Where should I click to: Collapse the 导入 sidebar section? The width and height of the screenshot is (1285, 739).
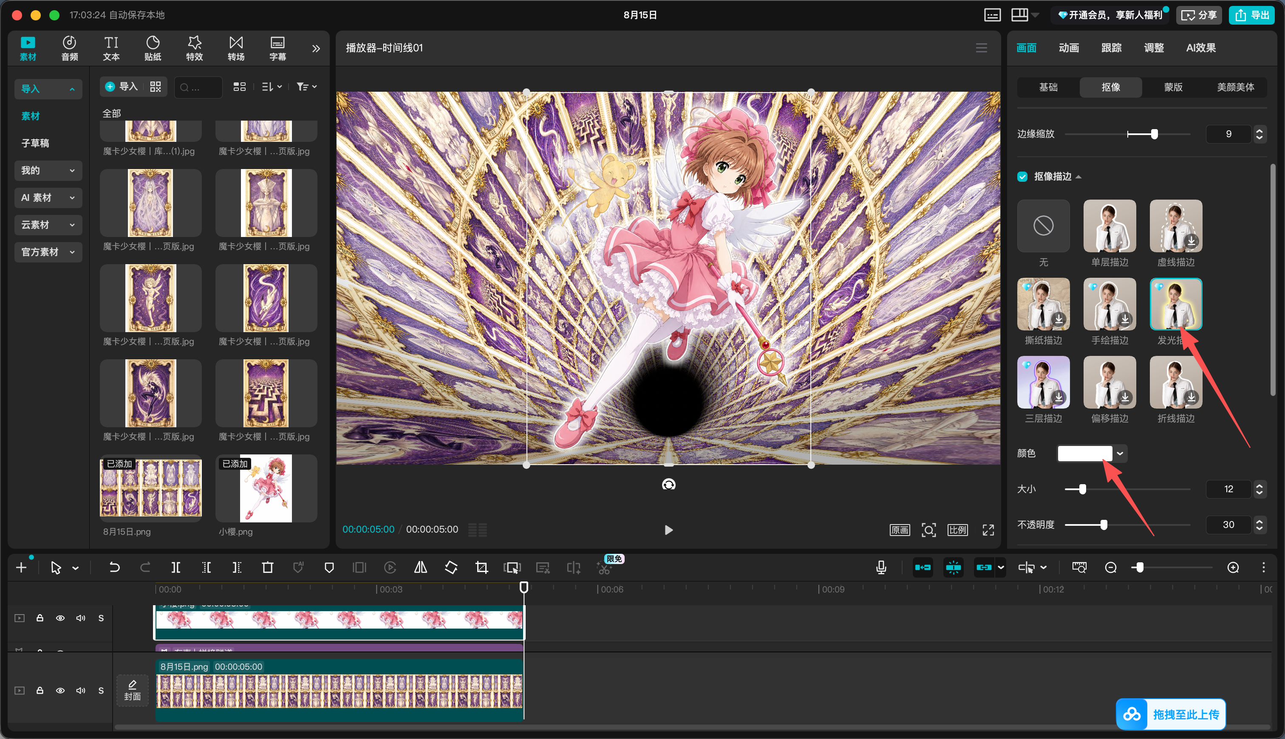[x=48, y=89]
